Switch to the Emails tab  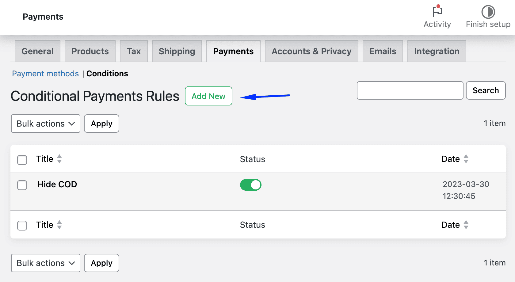(383, 51)
